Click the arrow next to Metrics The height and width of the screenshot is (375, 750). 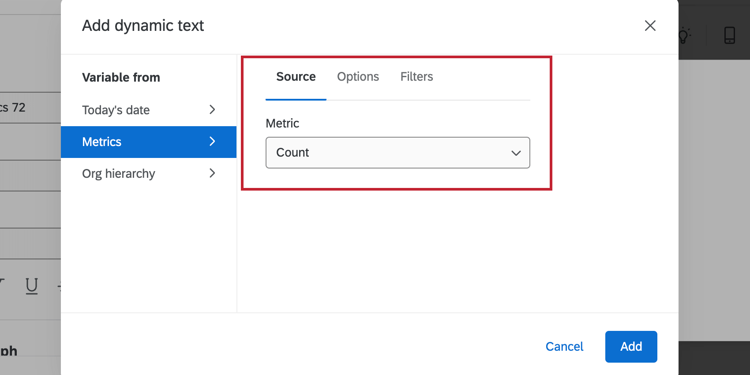coord(212,141)
